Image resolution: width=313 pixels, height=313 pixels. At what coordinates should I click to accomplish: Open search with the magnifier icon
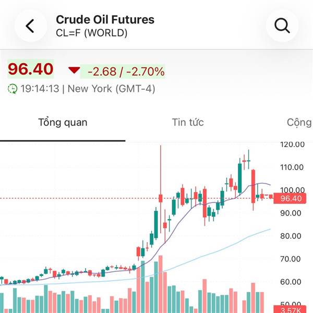(x=282, y=26)
